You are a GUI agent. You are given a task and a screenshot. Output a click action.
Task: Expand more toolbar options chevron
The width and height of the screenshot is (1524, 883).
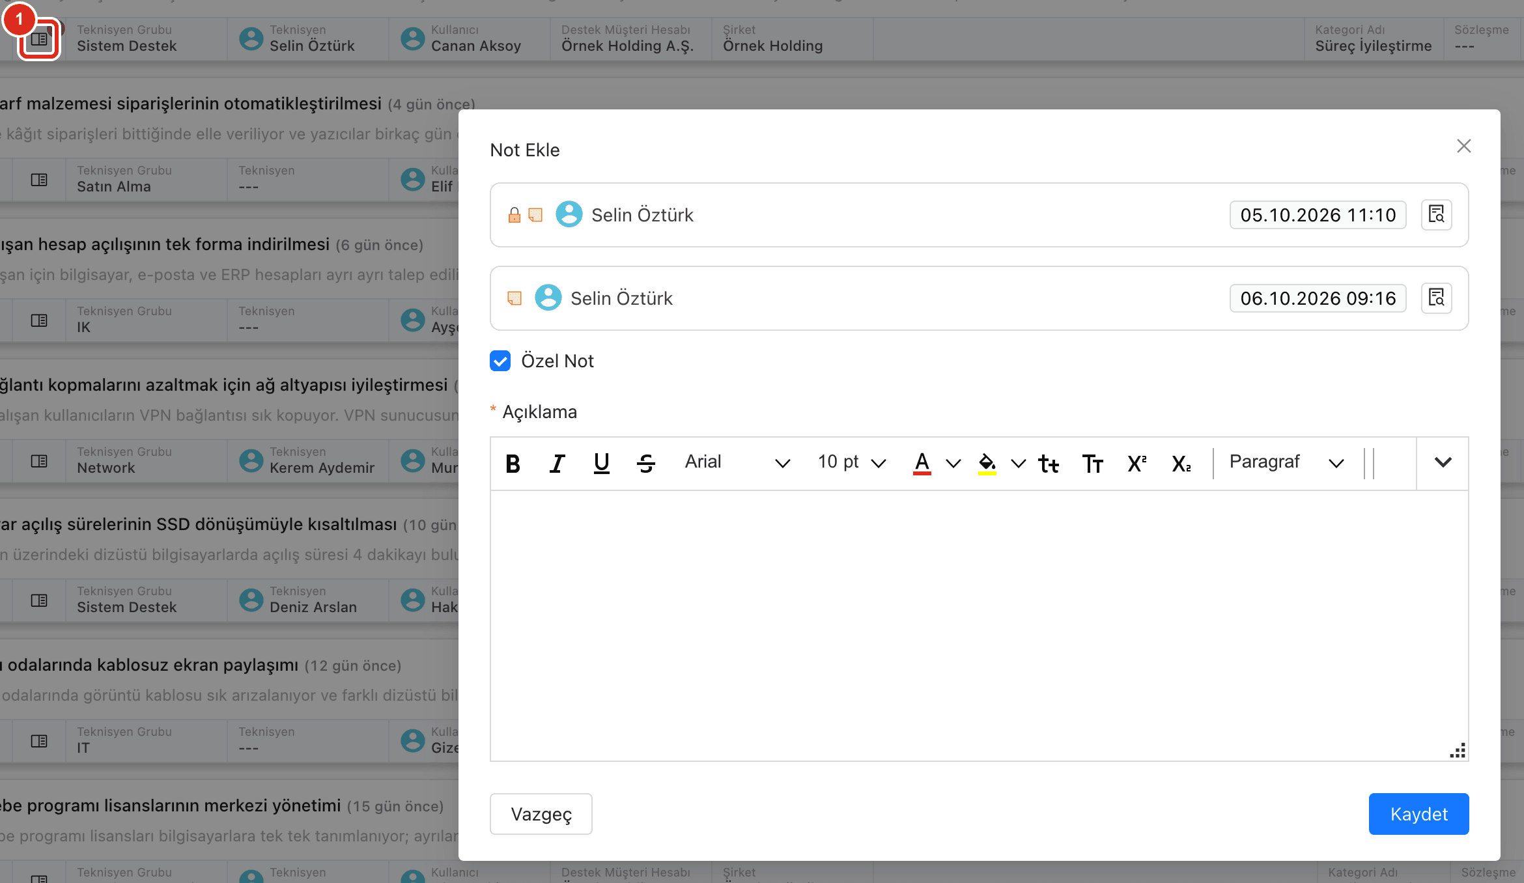(x=1443, y=462)
